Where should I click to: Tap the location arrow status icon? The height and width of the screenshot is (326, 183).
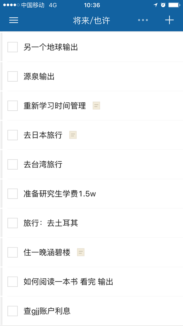click(x=156, y=5)
